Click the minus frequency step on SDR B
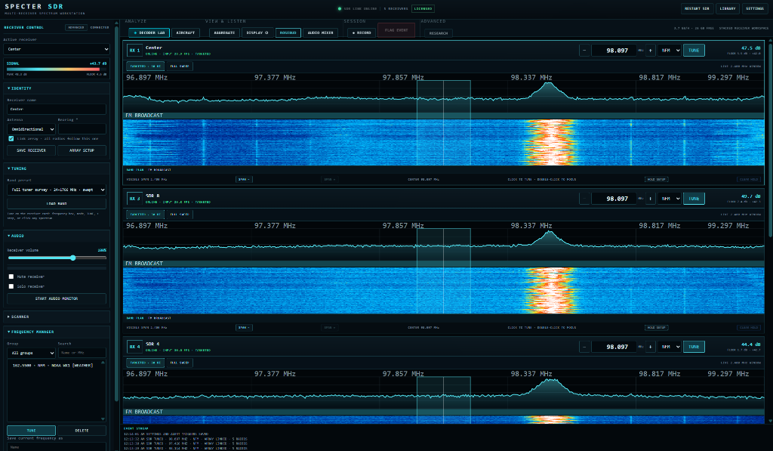Screen dimensions: 773x451 pyautogui.click(x=584, y=199)
